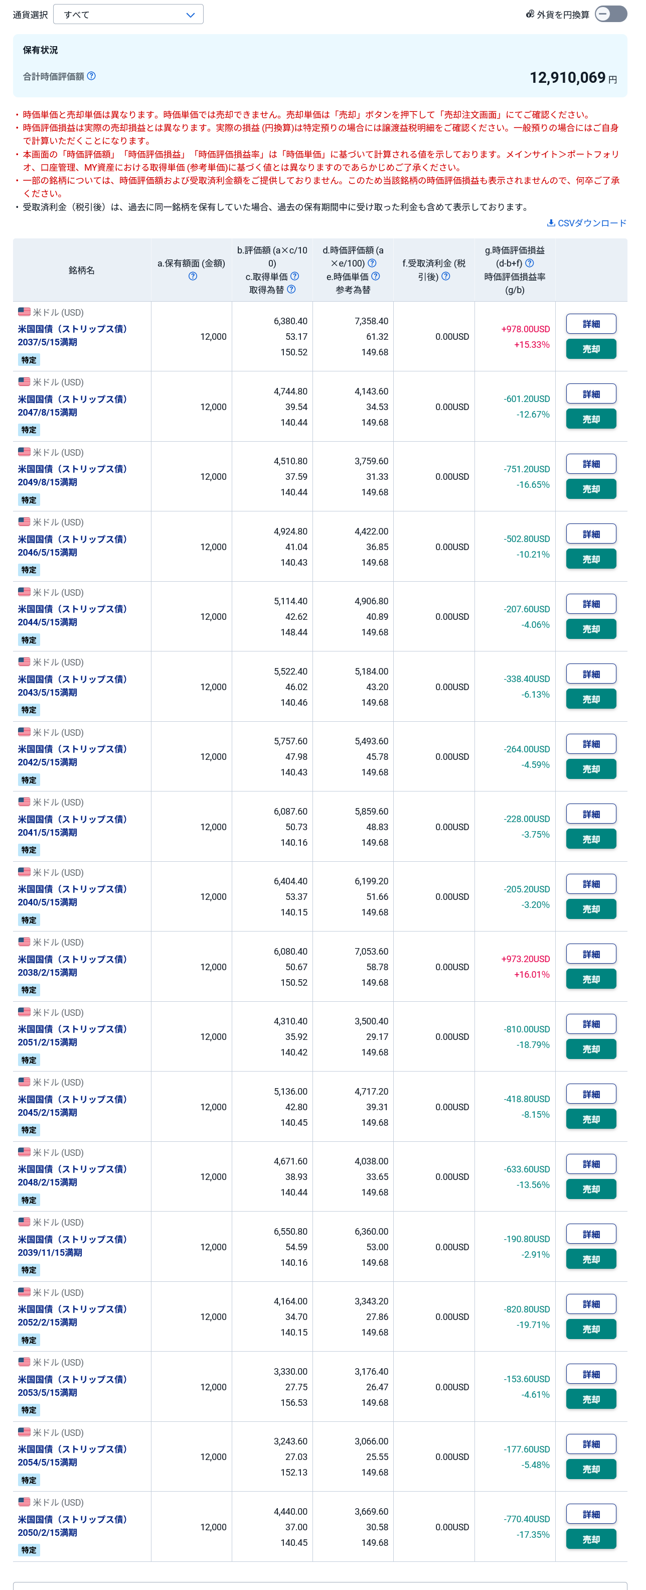Click 売却 for the 2051/2/15 bond

pyautogui.click(x=590, y=1049)
